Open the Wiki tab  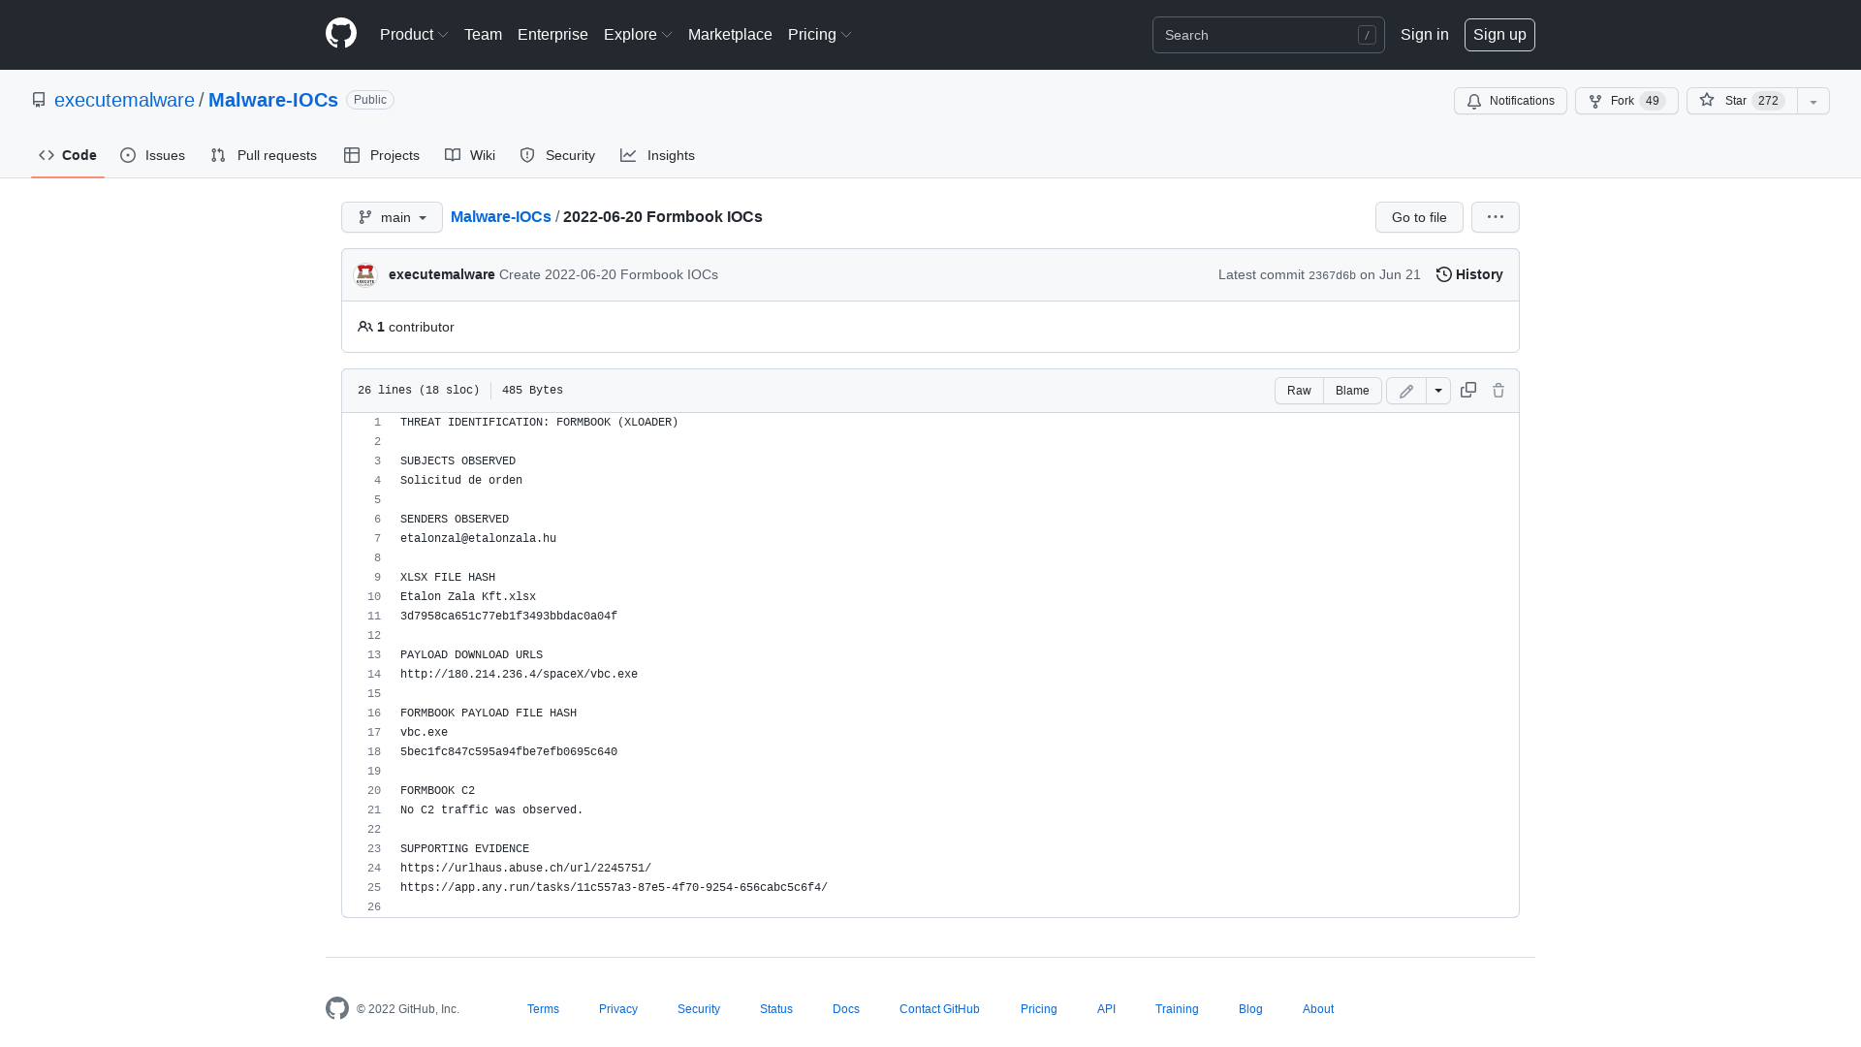[469, 155]
